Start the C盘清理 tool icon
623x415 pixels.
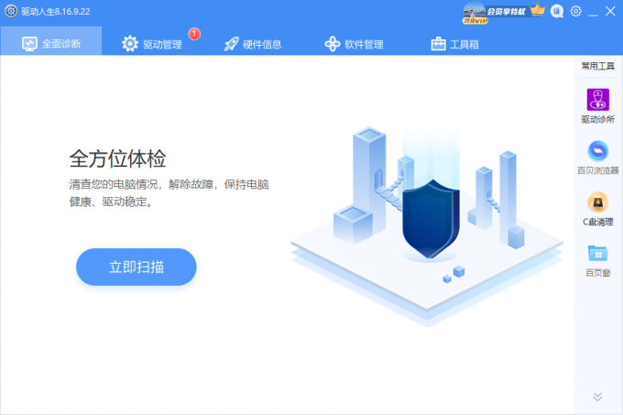[x=597, y=202]
